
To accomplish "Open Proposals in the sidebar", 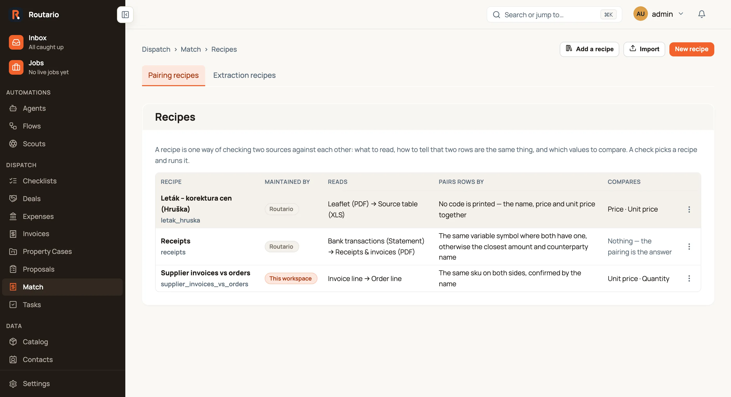I will (62, 269).
